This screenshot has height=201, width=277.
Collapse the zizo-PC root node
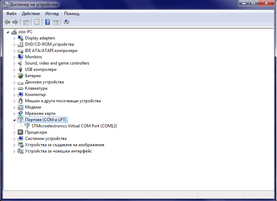coord(8,32)
